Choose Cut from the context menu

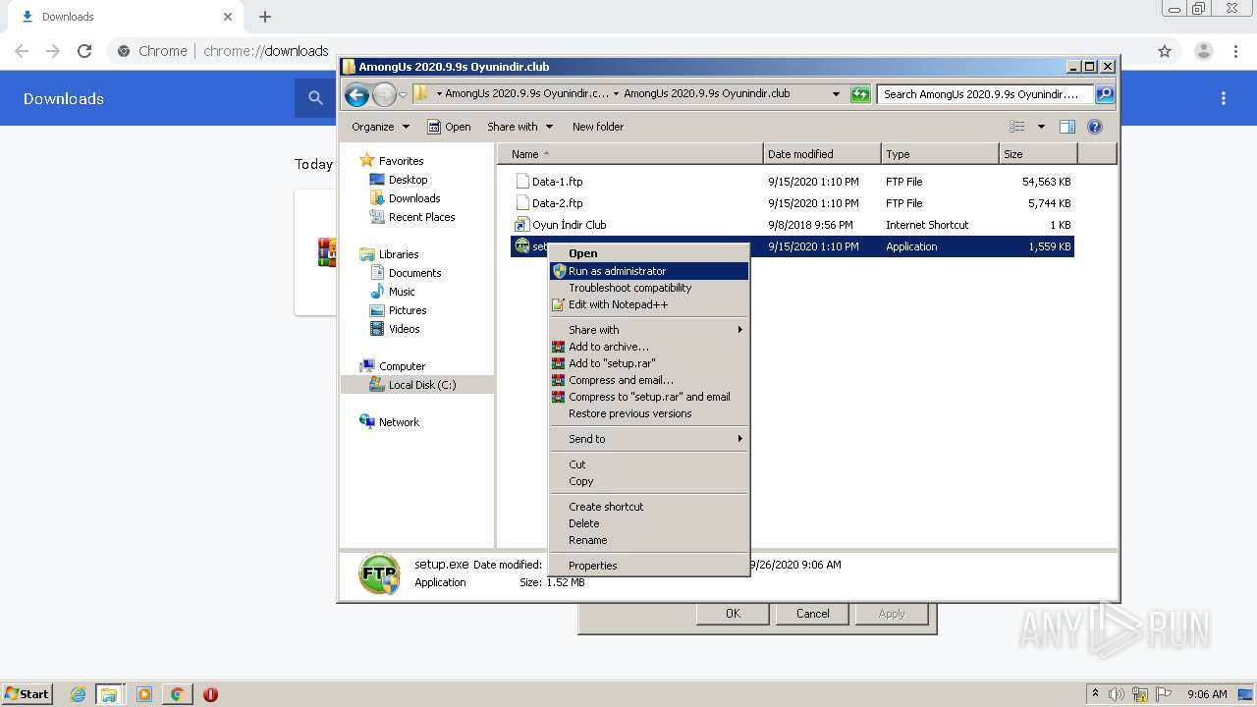(649, 464)
